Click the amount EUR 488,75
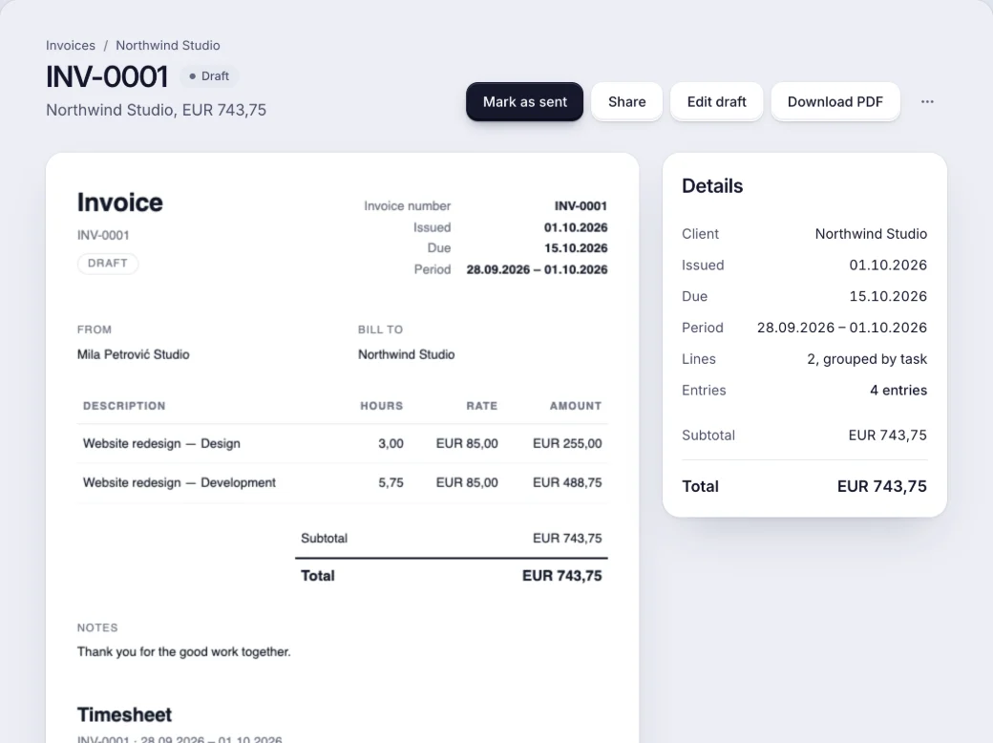 pyautogui.click(x=567, y=482)
